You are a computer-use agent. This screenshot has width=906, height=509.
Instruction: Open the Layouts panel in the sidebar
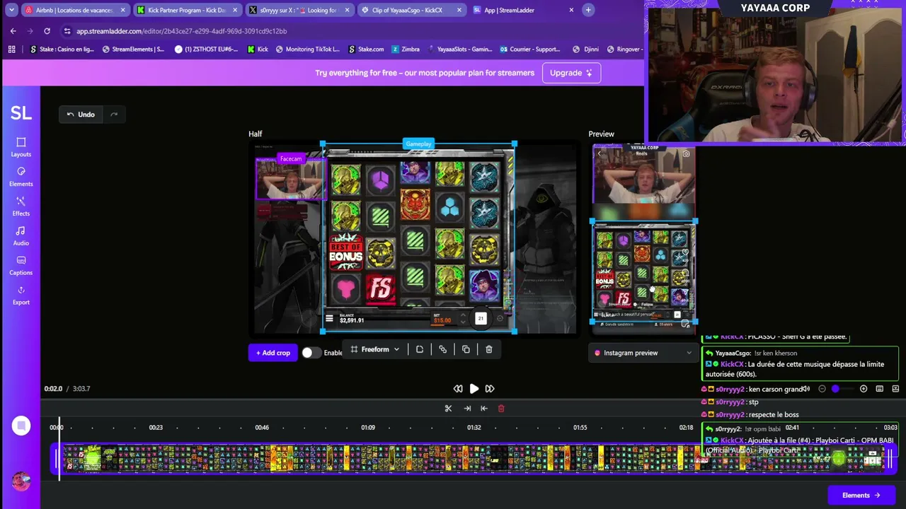[x=21, y=147]
